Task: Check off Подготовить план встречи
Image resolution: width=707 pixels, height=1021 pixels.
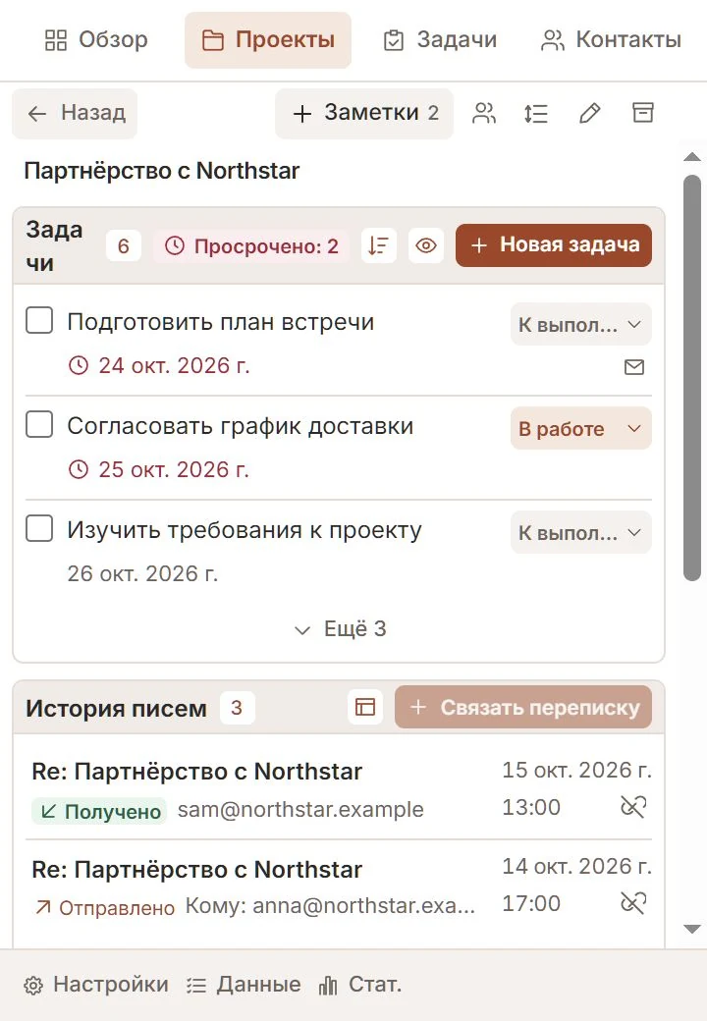Action: pos(39,320)
